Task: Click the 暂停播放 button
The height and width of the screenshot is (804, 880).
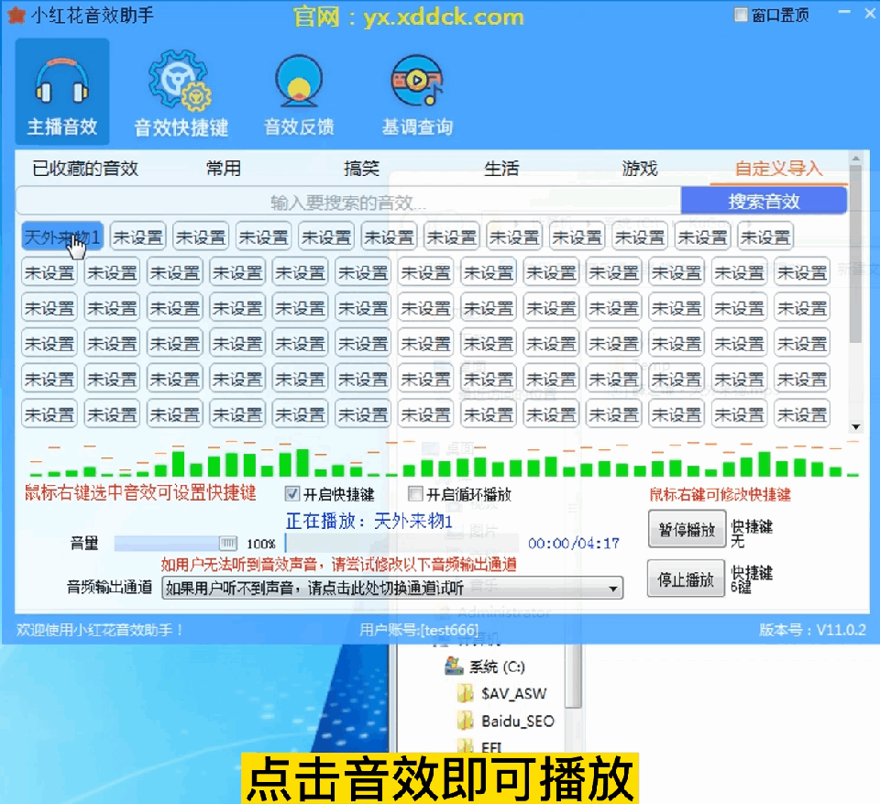Action: (687, 529)
